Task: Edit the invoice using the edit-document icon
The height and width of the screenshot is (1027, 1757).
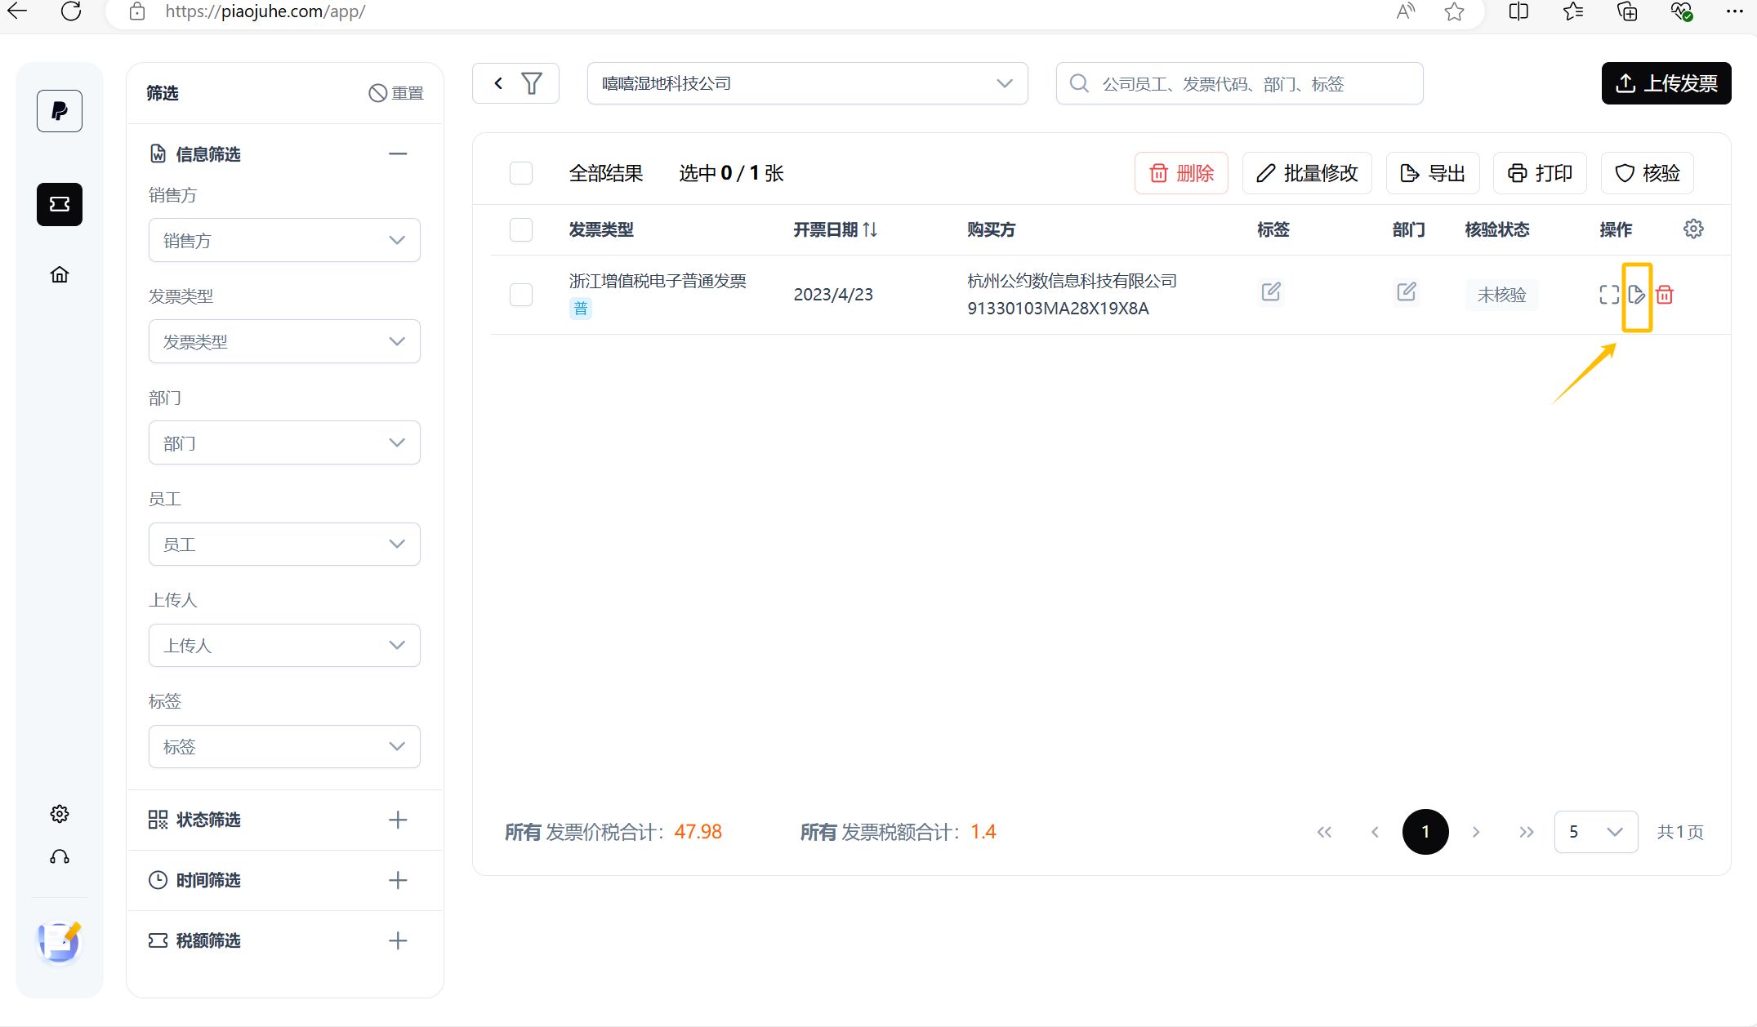Action: coord(1636,295)
